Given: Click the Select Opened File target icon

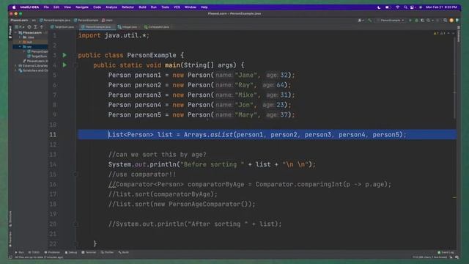Looking at the screenshot, I should pos(29,27).
